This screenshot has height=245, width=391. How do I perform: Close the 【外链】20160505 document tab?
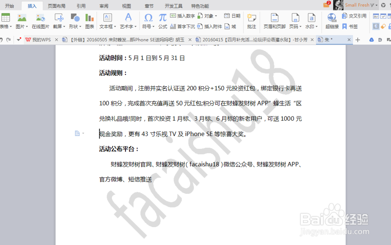pos(190,39)
